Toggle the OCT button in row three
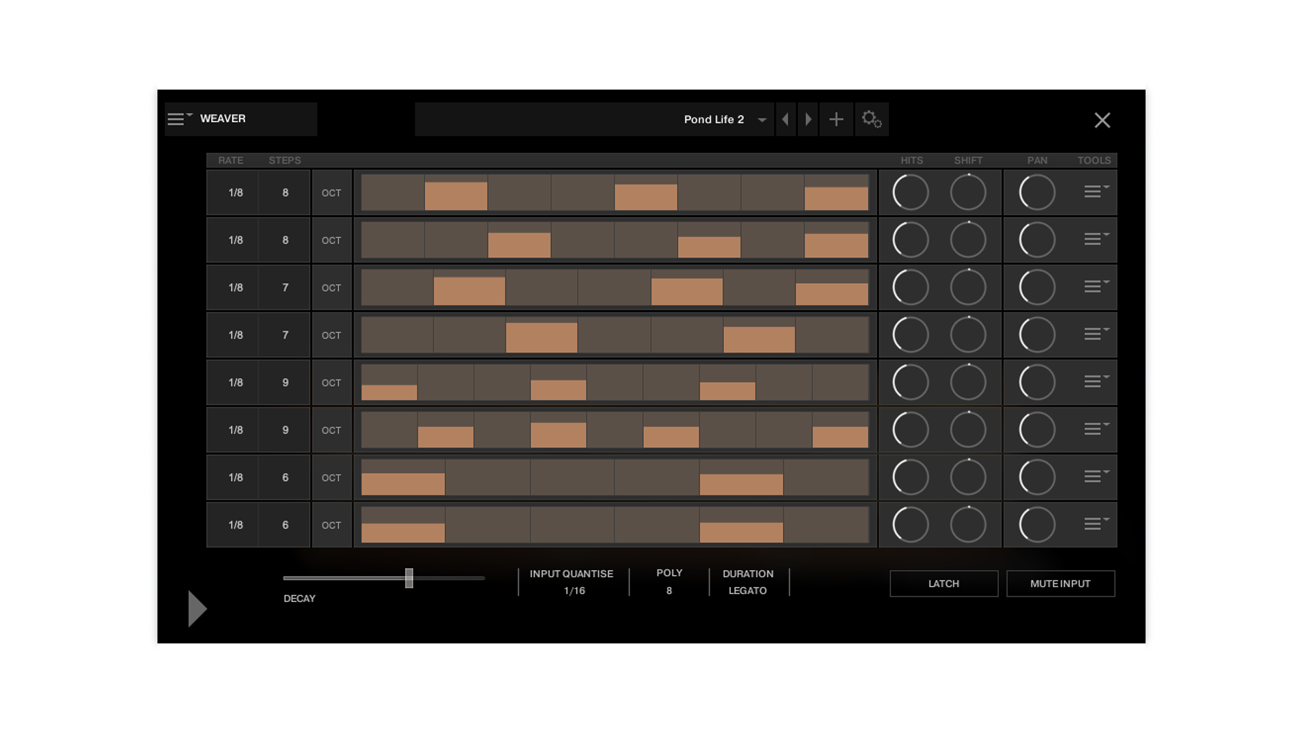The image size is (1303, 733). pos(331,288)
